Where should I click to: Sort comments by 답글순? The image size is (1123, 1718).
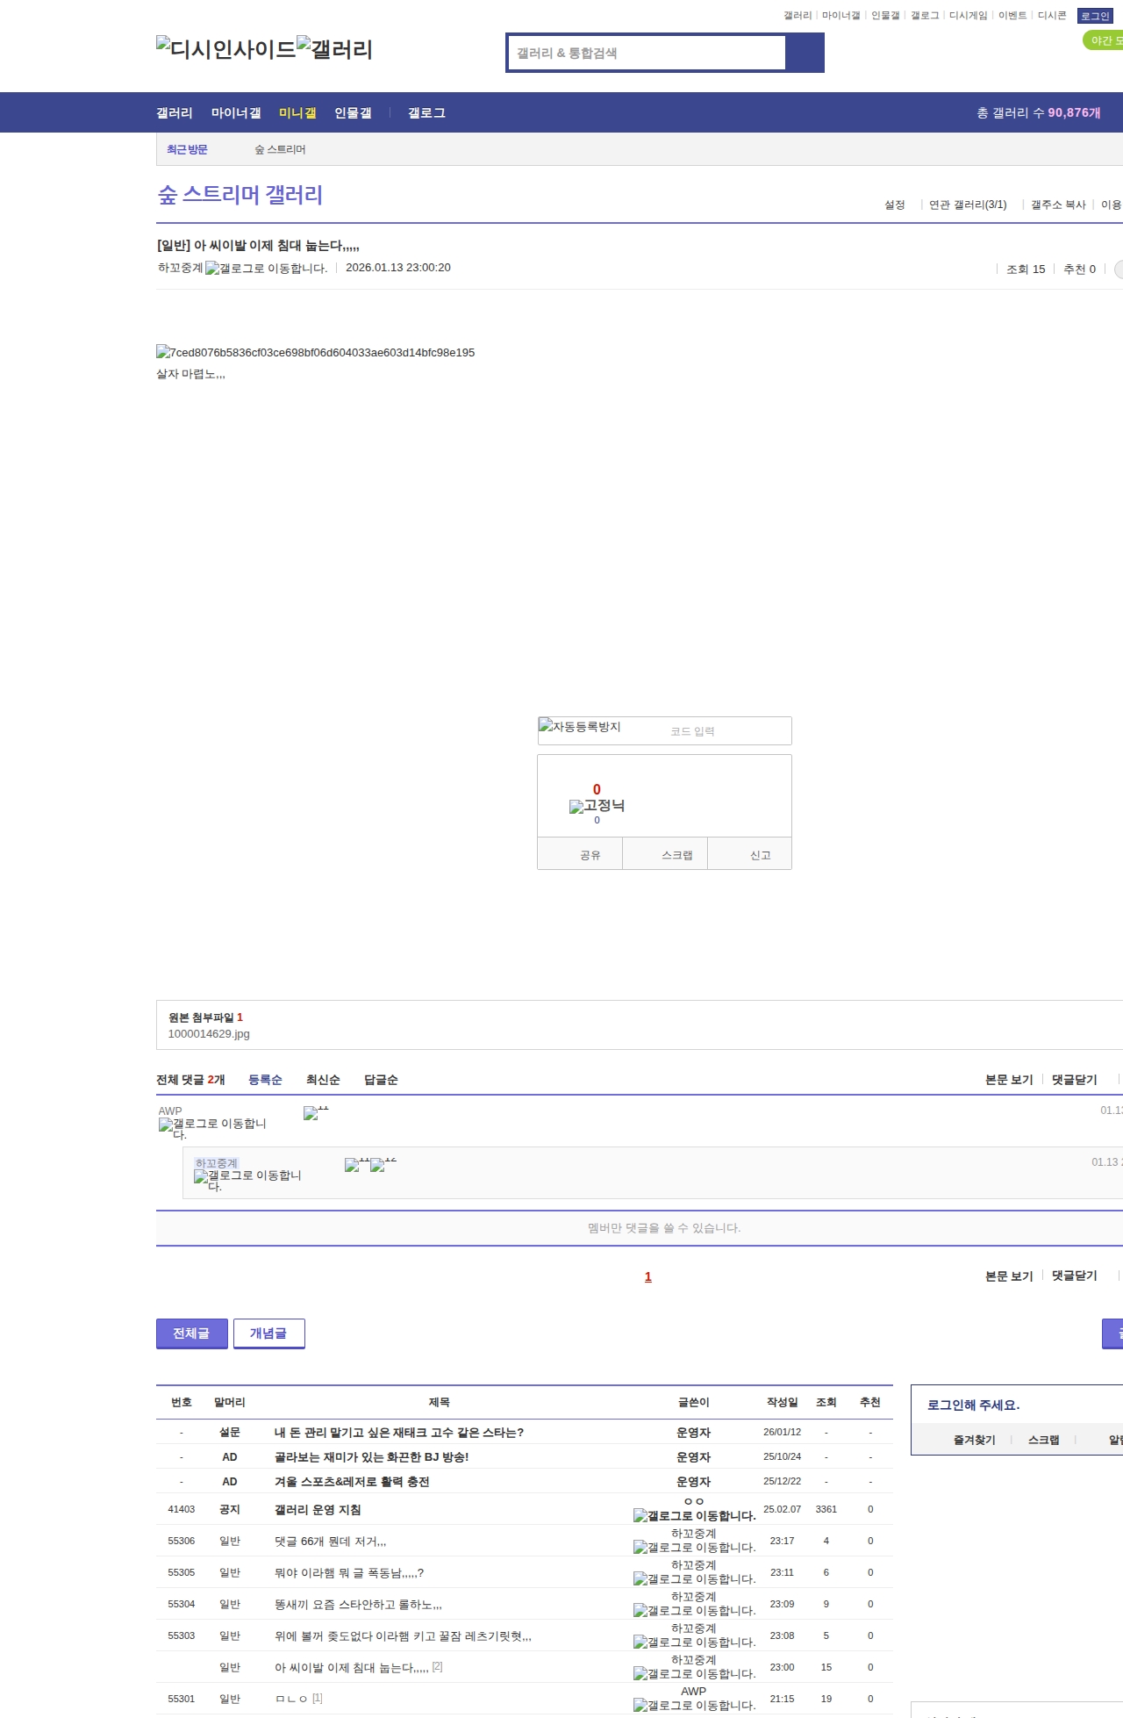point(381,1080)
